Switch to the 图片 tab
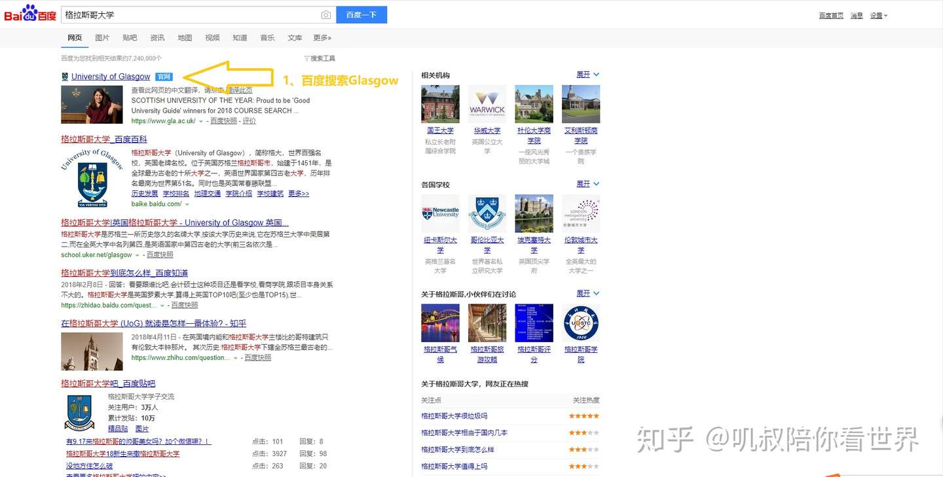The width and height of the screenshot is (943, 477). [x=102, y=38]
